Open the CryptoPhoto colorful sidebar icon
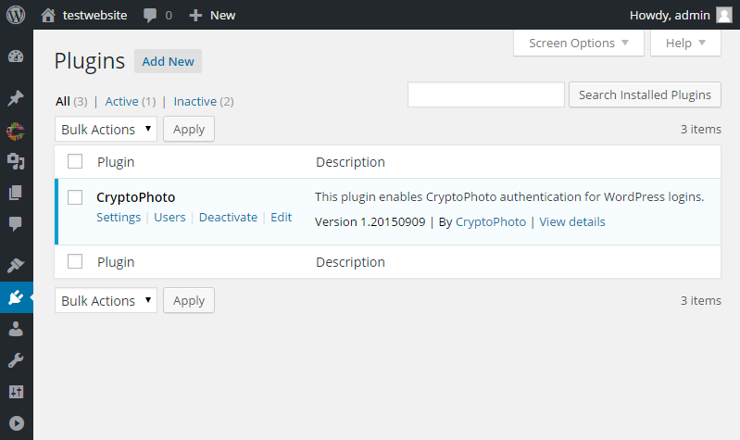Screen dimensions: 740x440 16,132
